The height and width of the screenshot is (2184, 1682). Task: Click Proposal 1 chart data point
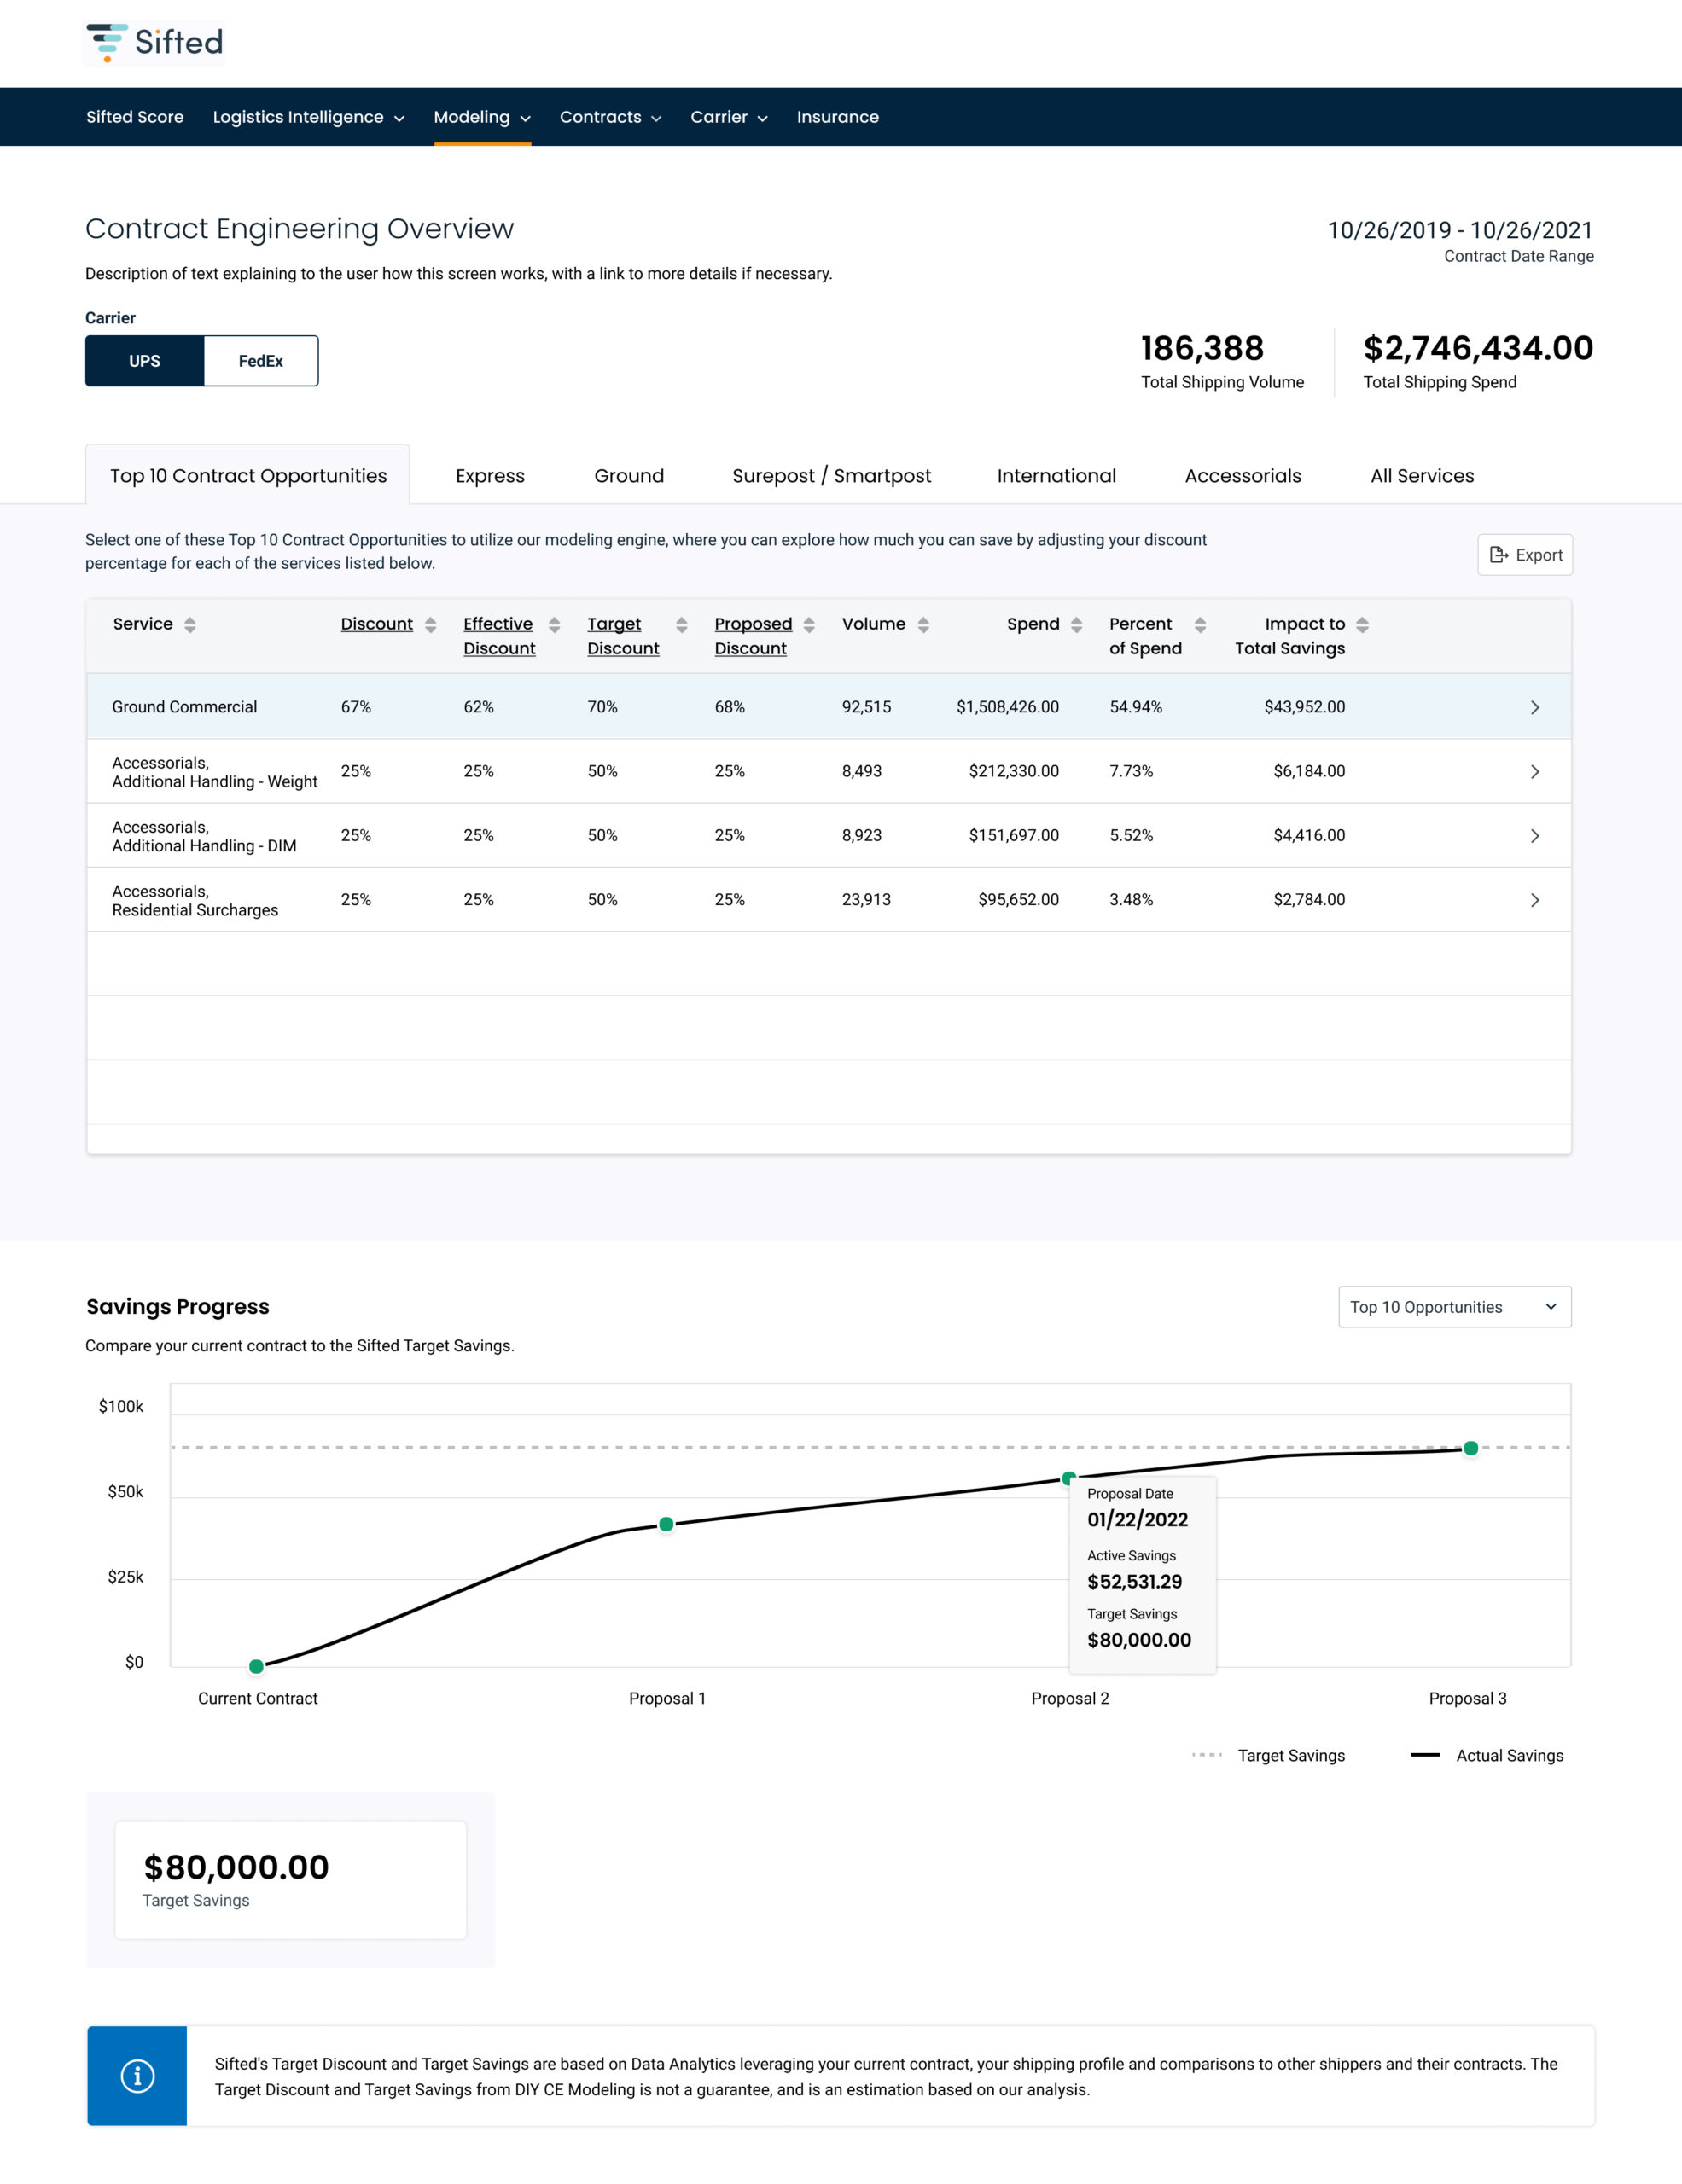666,1524
